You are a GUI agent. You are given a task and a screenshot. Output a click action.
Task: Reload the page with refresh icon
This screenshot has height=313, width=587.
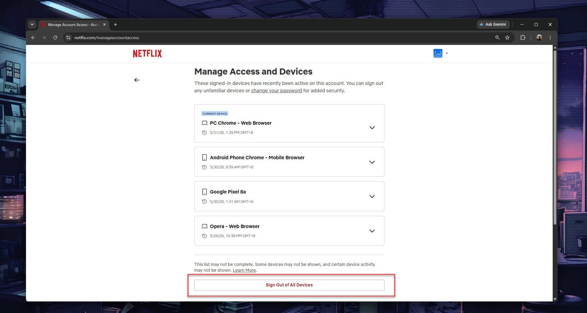point(55,38)
